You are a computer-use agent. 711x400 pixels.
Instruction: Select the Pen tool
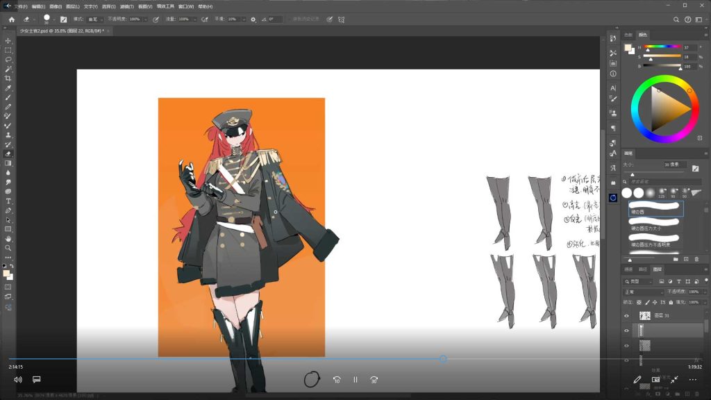pos(8,210)
